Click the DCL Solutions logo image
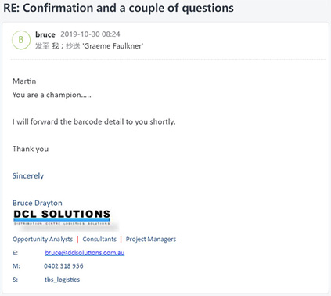The height and width of the screenshot is (296, 331). [62, 218]
